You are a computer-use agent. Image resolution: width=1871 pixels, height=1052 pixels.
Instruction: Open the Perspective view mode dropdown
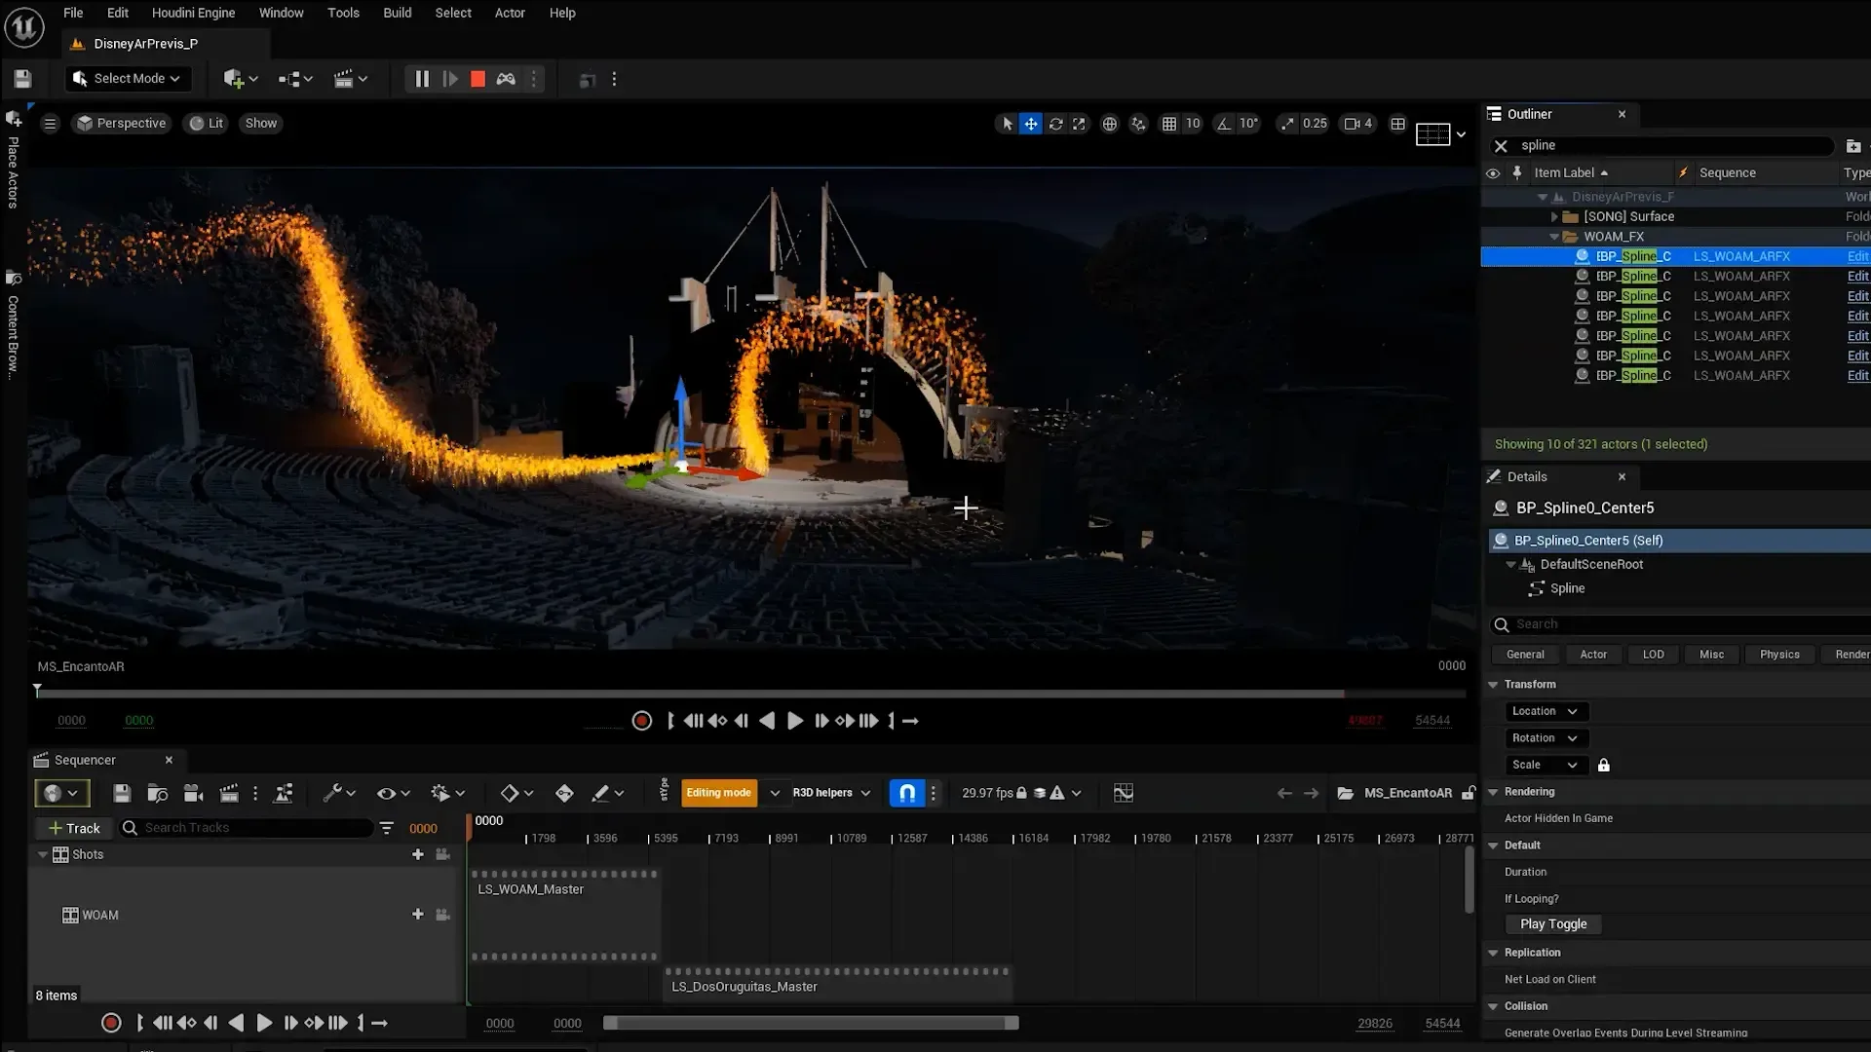point(122,124)
